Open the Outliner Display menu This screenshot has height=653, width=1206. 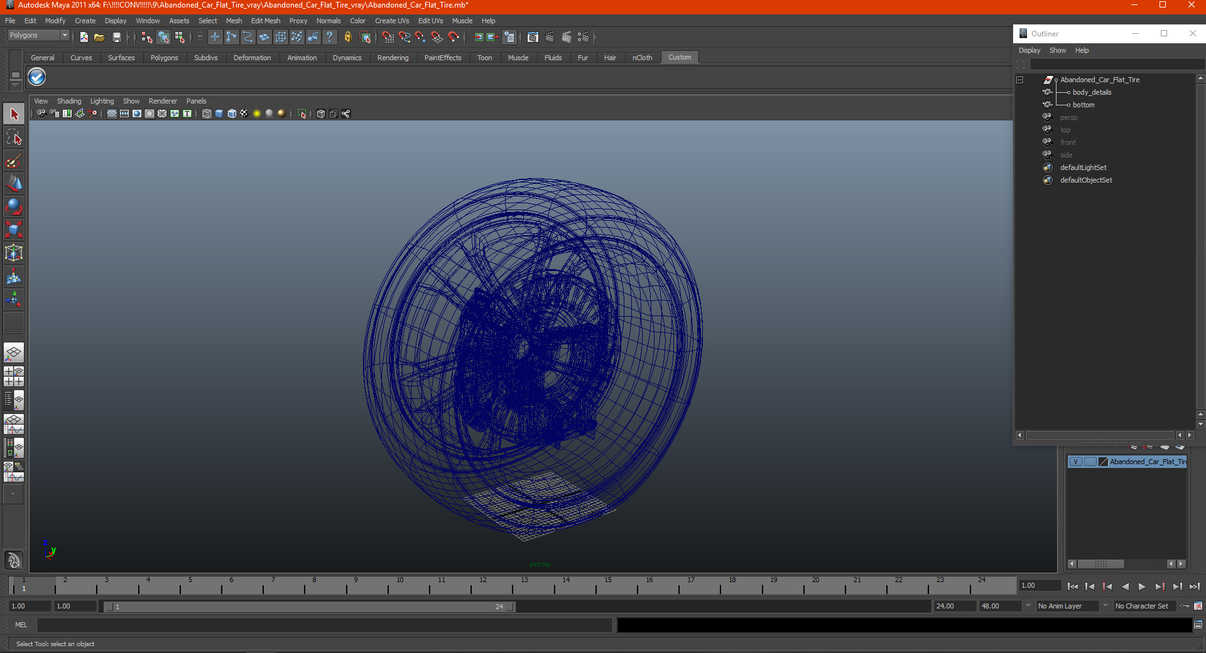pyautogui.click(x=1029, y=50)
